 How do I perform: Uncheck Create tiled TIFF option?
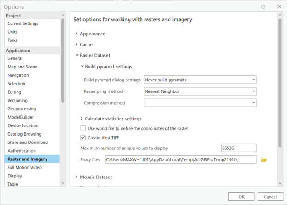click(x=83, y=137)
